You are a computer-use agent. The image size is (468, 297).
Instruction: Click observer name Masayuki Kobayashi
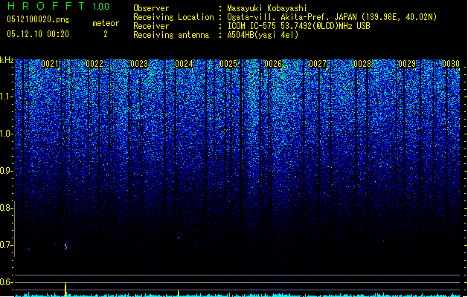click(x=267, y=8)
